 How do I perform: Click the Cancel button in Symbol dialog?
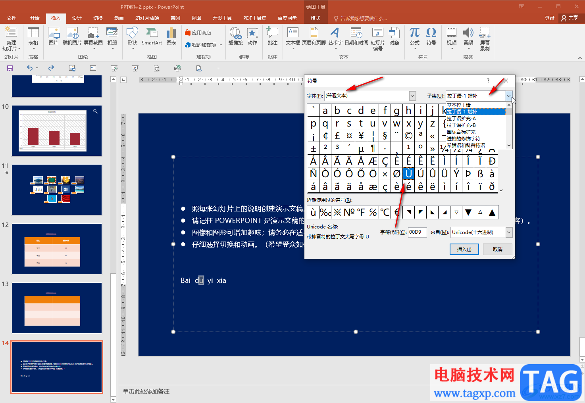pyautogui.click(x=498, y=249)
